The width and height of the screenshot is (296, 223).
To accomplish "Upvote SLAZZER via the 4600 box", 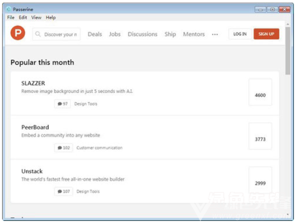I will click(260, 92).
